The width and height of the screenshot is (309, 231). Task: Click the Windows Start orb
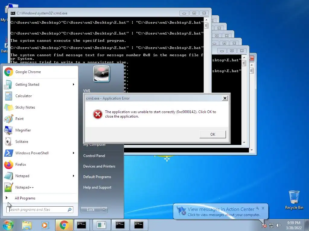8,225
